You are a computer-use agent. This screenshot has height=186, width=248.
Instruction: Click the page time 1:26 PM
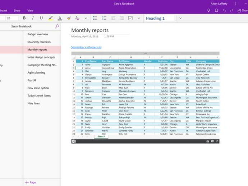(109, 37)
